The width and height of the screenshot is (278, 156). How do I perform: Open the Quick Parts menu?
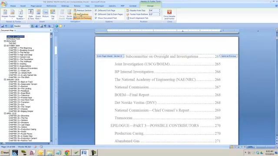pos(38,14)
